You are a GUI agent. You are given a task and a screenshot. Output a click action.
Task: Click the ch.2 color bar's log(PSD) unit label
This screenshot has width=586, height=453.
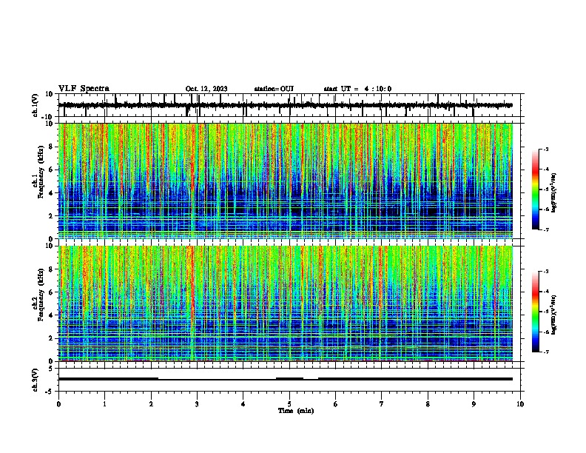click(554, 315)
